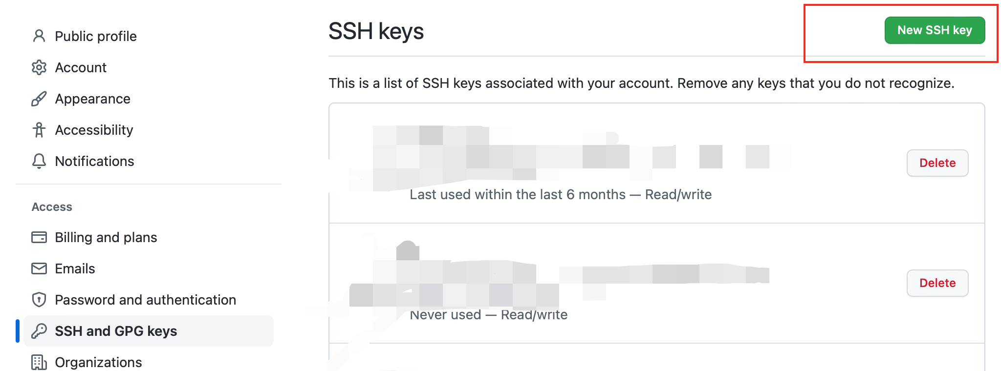Screen dimensions: 1001x371
Task: Click the Appearance paintbrush icon
Action: (x=39, y=99)
